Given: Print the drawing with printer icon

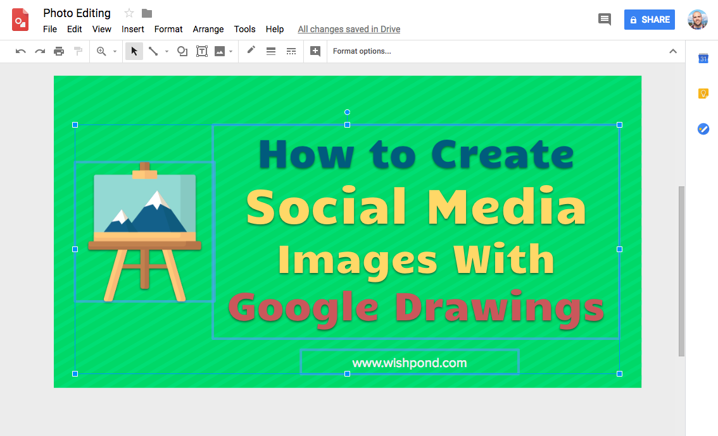Looking at the screenshot, I should coord(59,51).
